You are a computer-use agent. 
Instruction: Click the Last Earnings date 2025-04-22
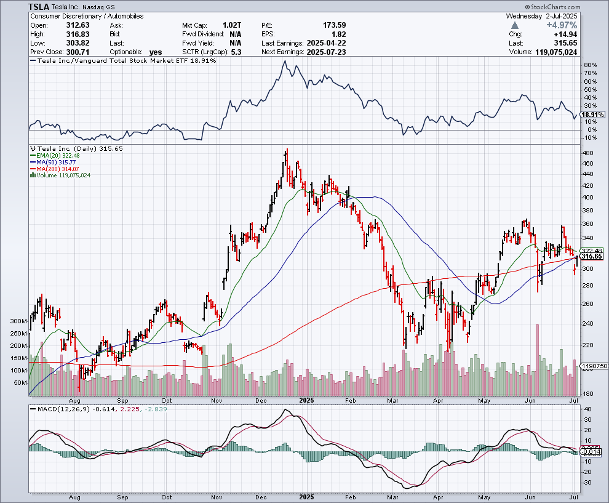pyautogui.click(x=326, y=43)
